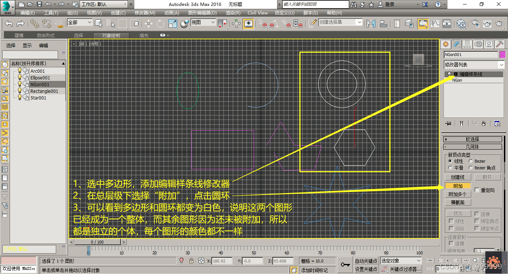Click the Mirror tool icon
The image size is (508, 274).
pyautogui.click(x=371, y=24)
